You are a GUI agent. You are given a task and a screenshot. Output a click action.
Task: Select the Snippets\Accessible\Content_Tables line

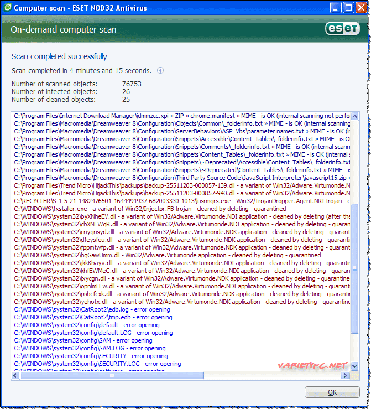[x=181, y=139]
